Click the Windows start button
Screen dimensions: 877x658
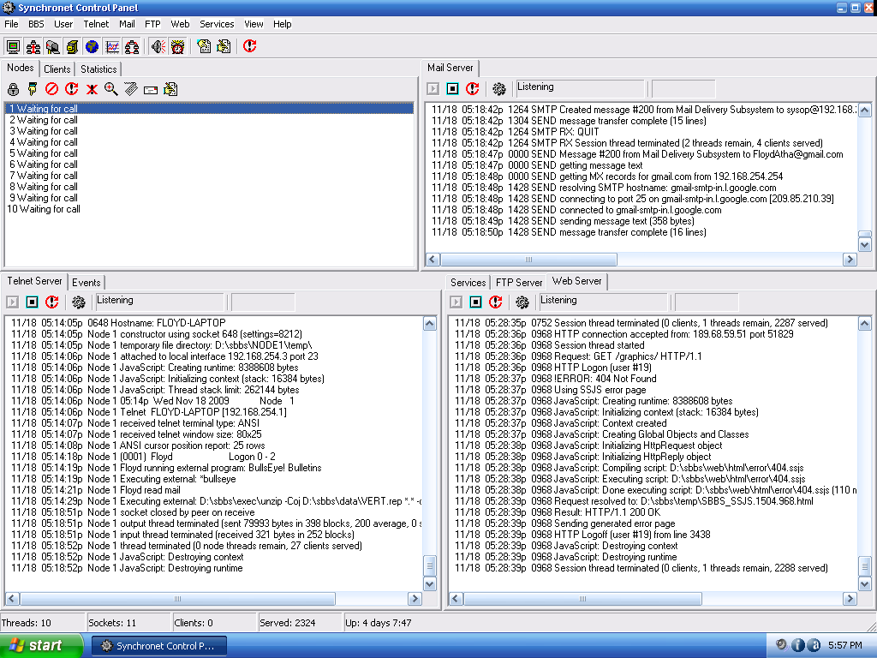[41, 645]
